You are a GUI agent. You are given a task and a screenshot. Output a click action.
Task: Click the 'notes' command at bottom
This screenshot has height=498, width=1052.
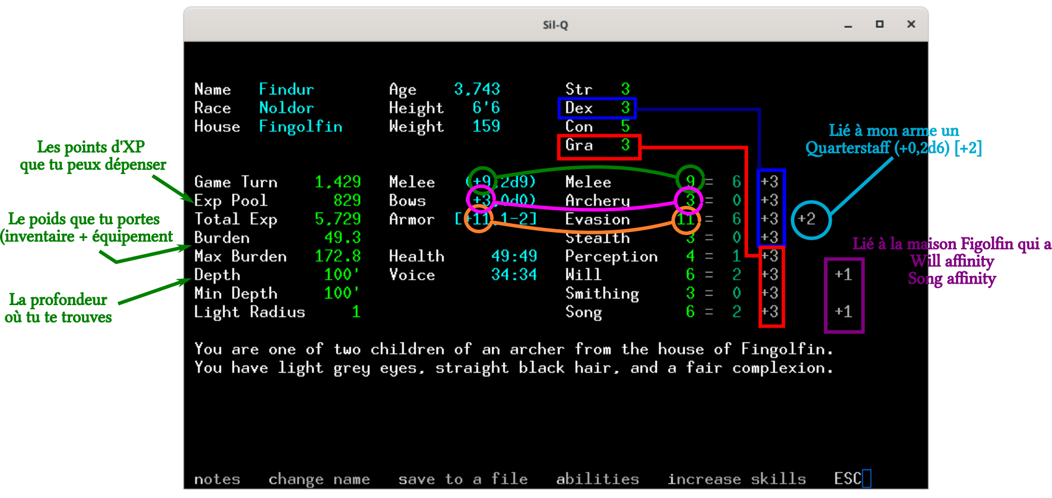point(217,479)
